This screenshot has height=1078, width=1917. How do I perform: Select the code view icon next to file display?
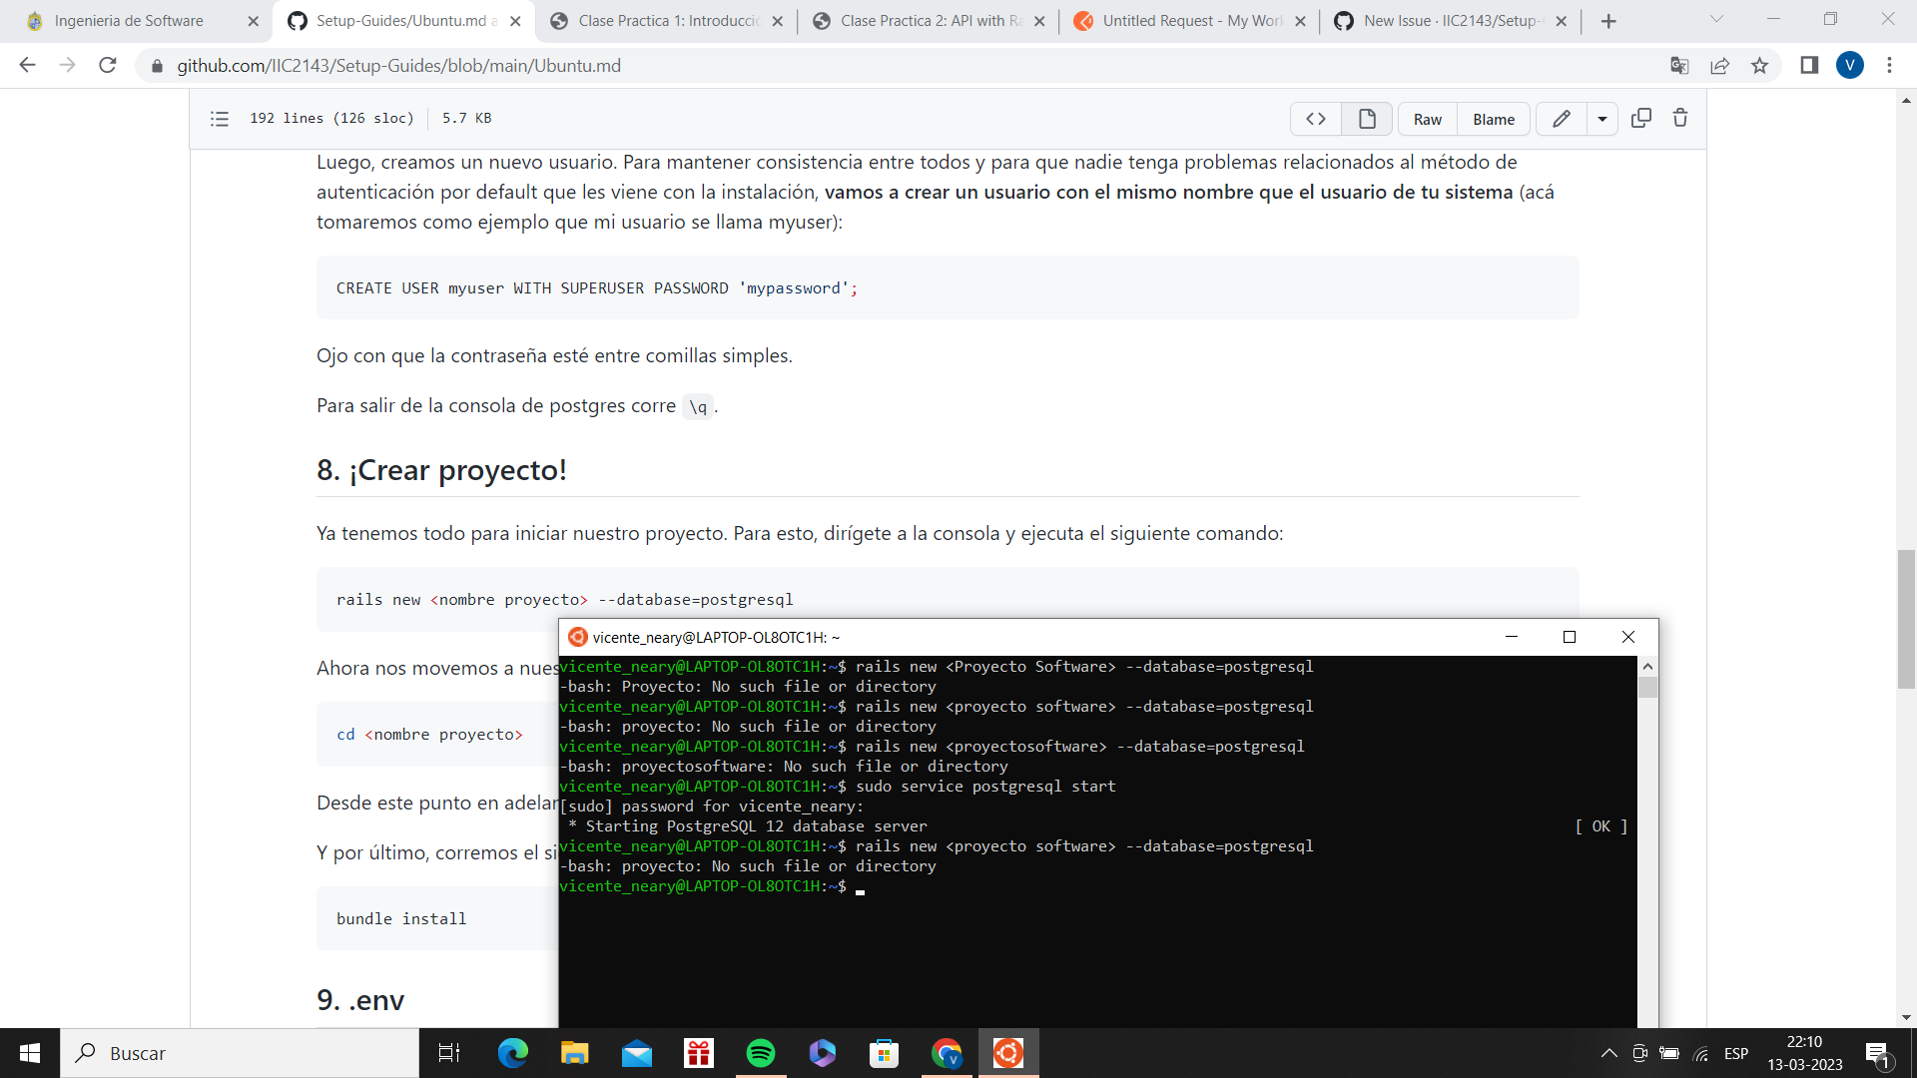[x=1315, y=118]
